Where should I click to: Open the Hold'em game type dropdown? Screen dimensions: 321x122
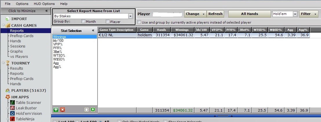(295, 14)
